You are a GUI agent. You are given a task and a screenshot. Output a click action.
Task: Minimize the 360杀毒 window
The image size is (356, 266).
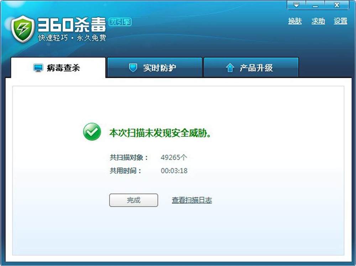[315, 5]
